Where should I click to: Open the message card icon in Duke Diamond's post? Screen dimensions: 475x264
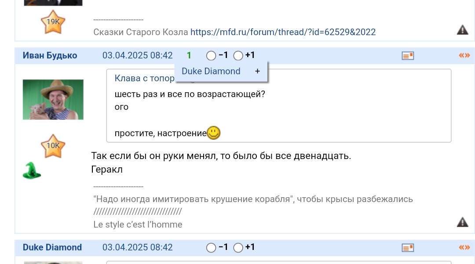(x=408, y=248)
